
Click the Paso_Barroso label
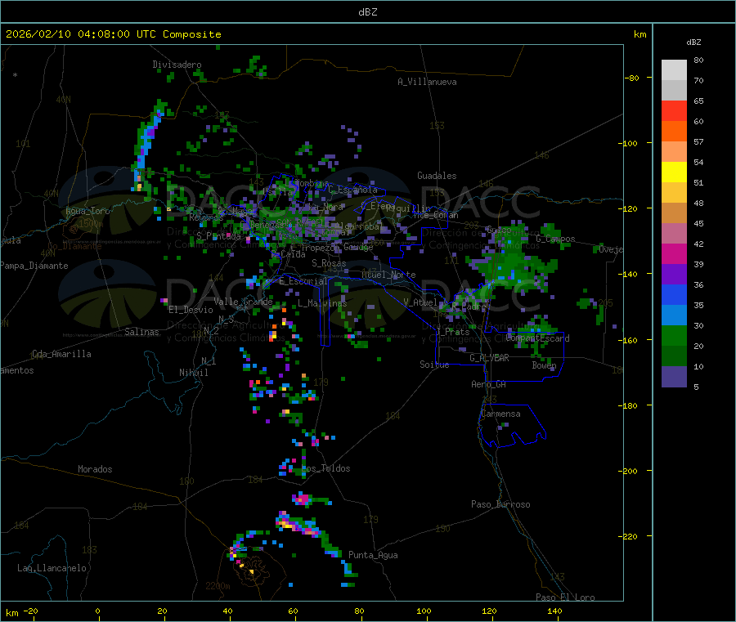coord(500,504)
